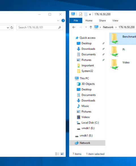Viewport: 136px width, 166px height.
Task: Open the System32 folder in the navigation pane
Action: pos(87,71)
